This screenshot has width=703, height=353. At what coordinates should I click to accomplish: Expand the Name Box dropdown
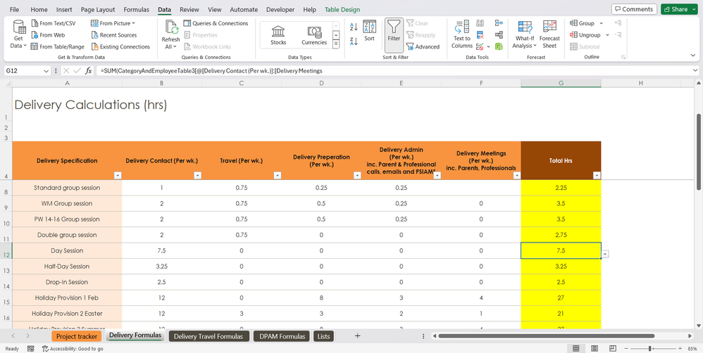click(x=46, y=71)
